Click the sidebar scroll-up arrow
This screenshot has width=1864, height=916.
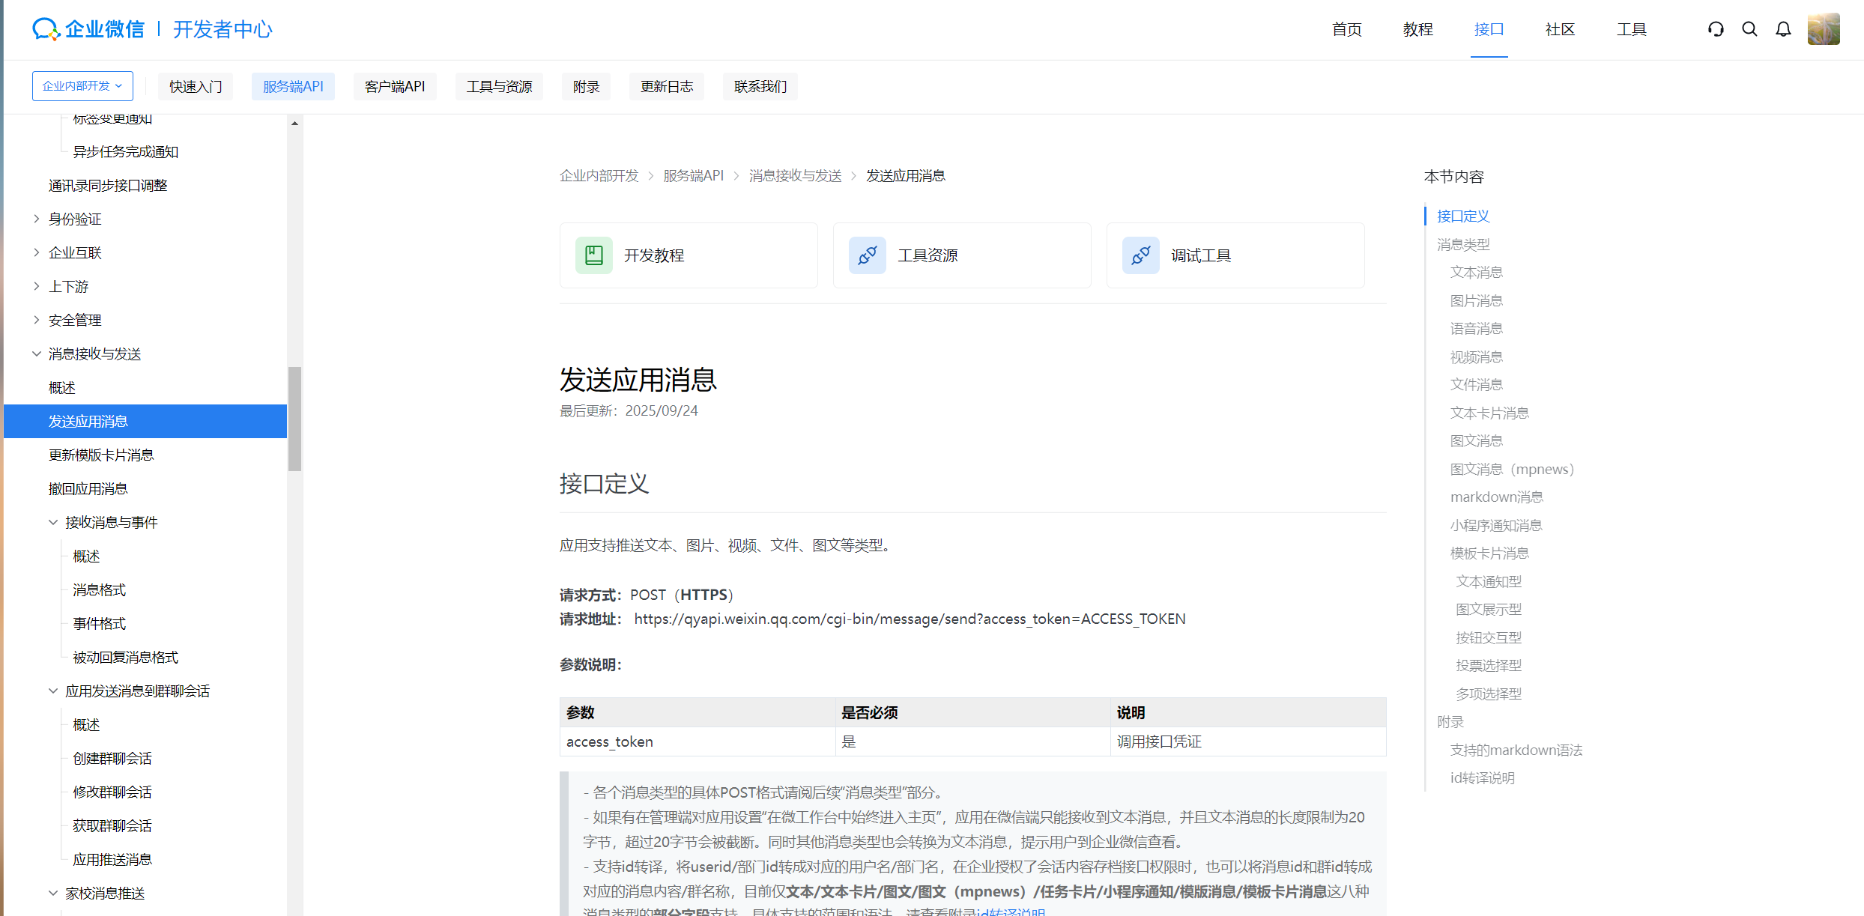coord(294,123)
